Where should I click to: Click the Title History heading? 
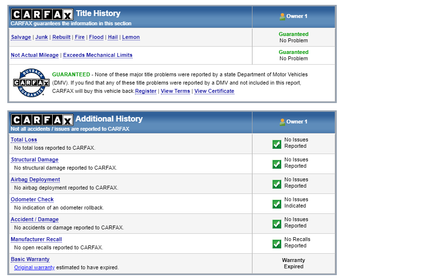pos(98,13)
